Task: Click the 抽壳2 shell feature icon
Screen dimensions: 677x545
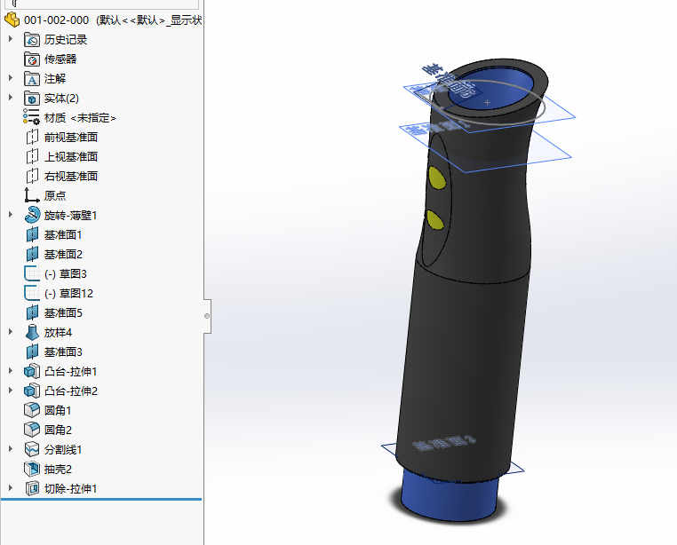Action: [32, 469]
